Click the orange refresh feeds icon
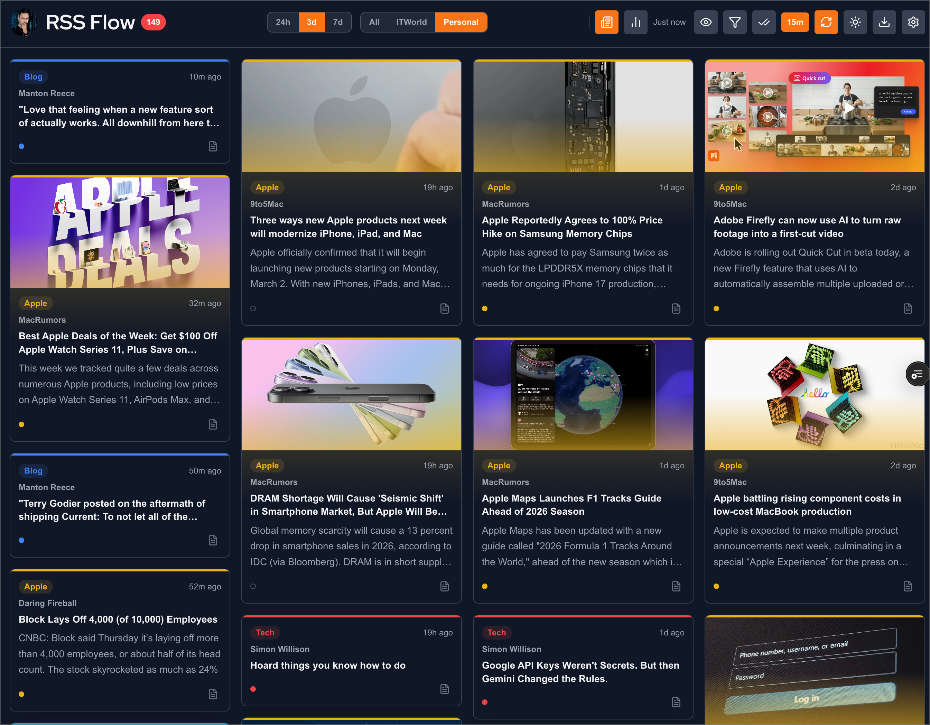Viewport: 930px width, 725px height. (826, 22)
